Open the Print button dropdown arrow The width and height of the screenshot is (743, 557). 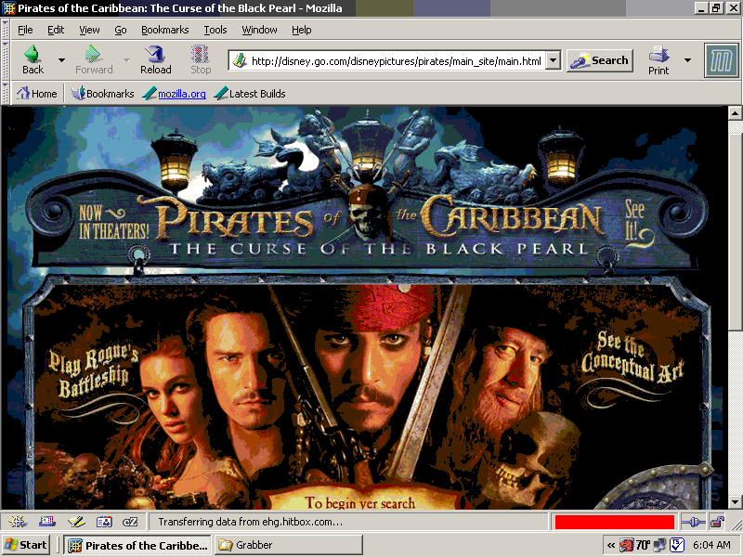(687, 60)
